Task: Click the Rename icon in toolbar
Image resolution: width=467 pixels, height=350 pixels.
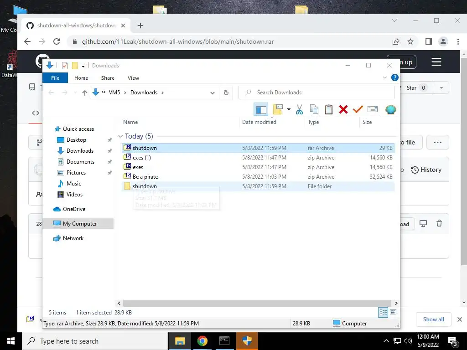Action: click(373, 109)
